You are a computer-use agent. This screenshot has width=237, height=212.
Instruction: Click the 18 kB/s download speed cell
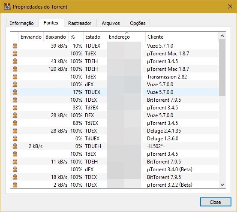tap(59, 177)
